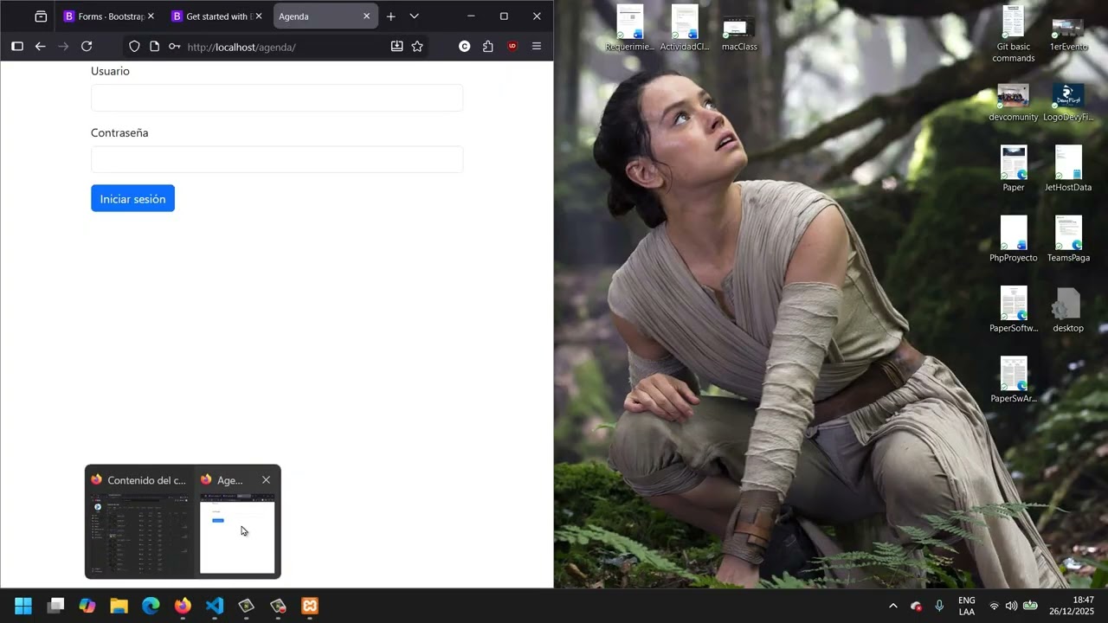This screenshot has width=1108, height=623.
Task: Select the ActividadCl... desktop file
Action: point(685,29)
